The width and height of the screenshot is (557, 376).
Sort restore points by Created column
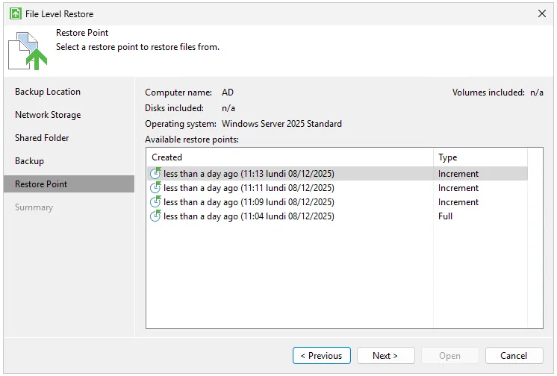[290, 157]
